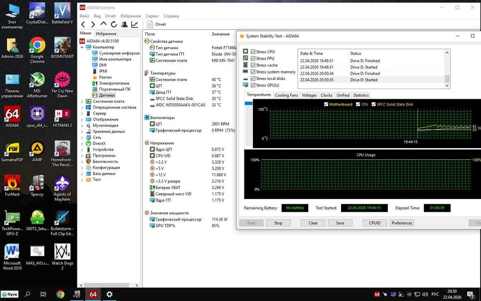Open Speccy desktop shortcut
This screenshot has height=301, width=481.
click(x=37, y=185)
